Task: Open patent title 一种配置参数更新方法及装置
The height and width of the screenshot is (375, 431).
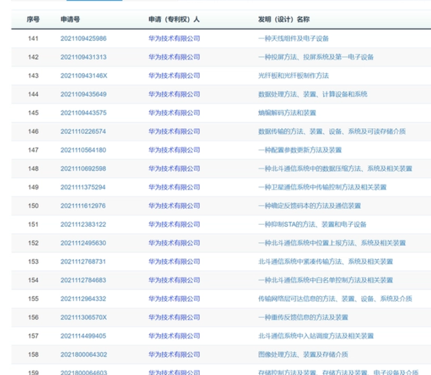Action: [x=300, y=150]
